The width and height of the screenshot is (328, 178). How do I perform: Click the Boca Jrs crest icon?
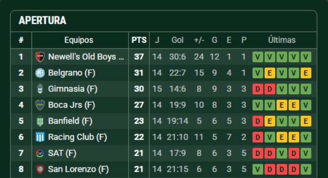(x=40, y=105)
